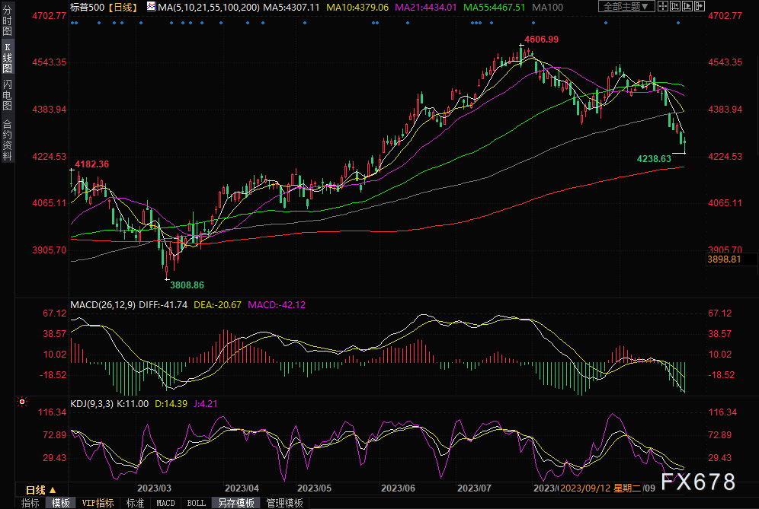
Task: Open the 合约资料 side tab
Action: [x=8, y=140]
